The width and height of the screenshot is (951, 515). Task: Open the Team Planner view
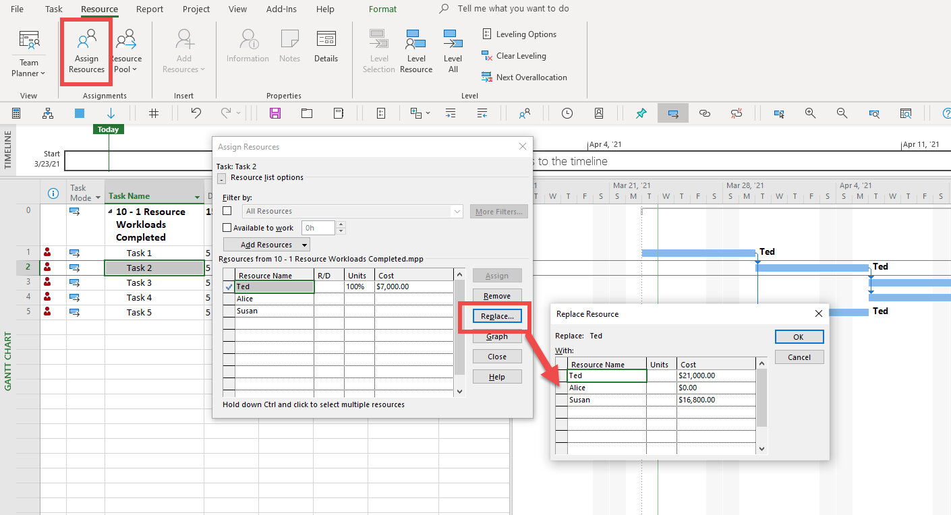click(29, 54)
